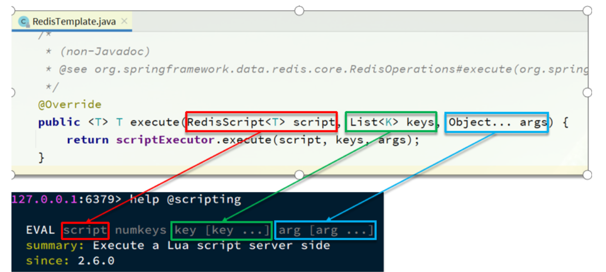Click the bottom-right corner selection handle
Screen dimensions: 606x272
(x=587, y=175)
